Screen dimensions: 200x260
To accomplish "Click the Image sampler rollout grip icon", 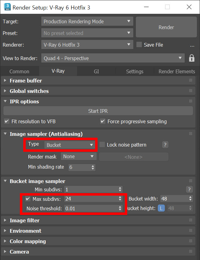I will pos(191,134).
